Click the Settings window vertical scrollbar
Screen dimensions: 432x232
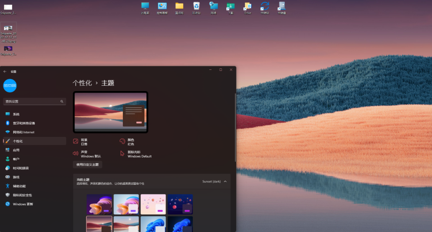point(235,127)
